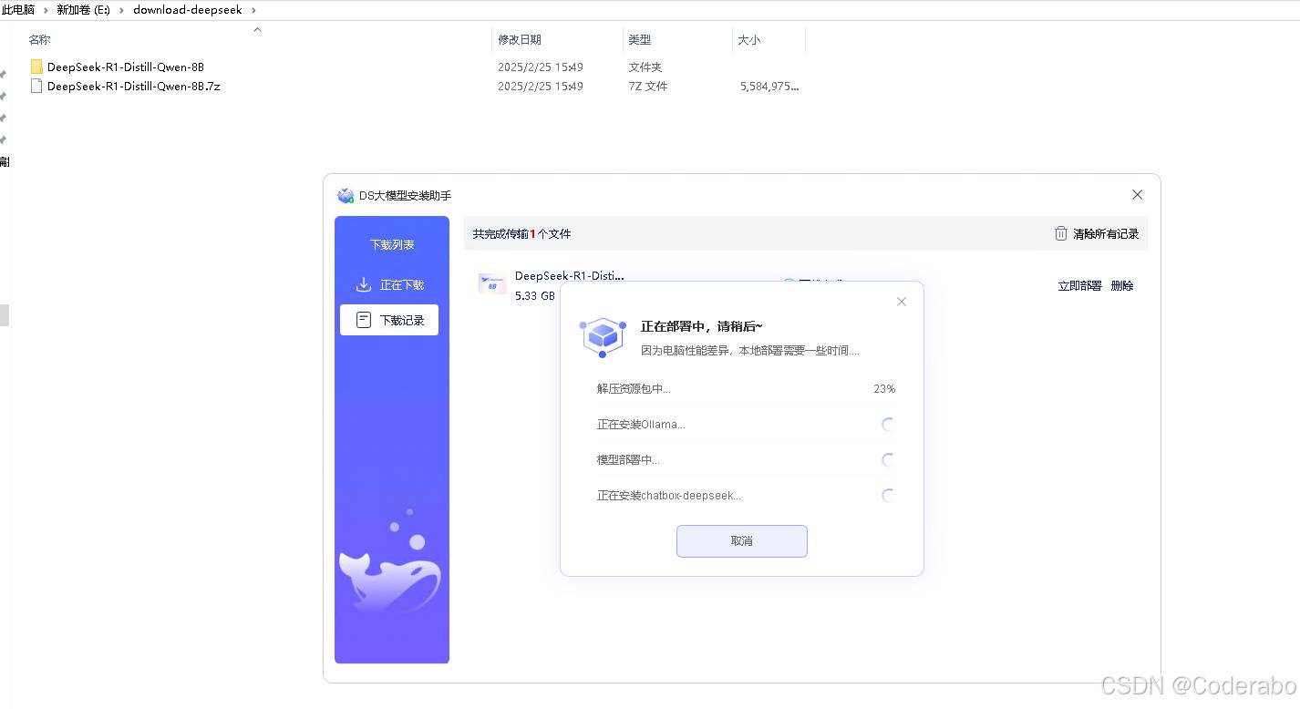The image size is (1300, 709).
Task: Click the DeepSeek 8B model thumbnail
Action: click(x=492, y=283)
